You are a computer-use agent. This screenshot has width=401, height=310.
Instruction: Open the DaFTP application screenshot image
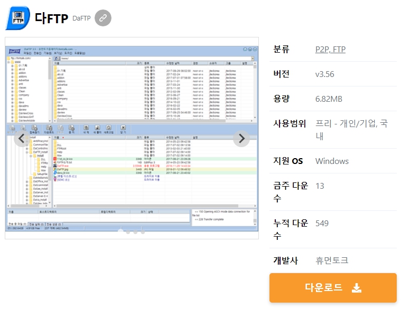(x=132, y=139)
